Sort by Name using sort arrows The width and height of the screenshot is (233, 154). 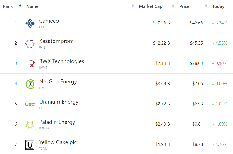(x=133, y=6)
